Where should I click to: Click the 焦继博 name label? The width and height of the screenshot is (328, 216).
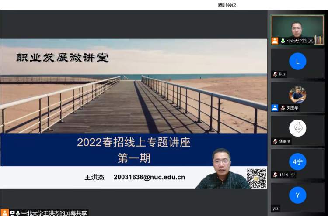[285, 141]
